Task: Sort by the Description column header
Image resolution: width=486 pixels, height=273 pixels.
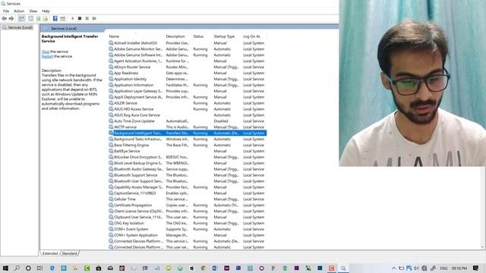Action: 175,36
